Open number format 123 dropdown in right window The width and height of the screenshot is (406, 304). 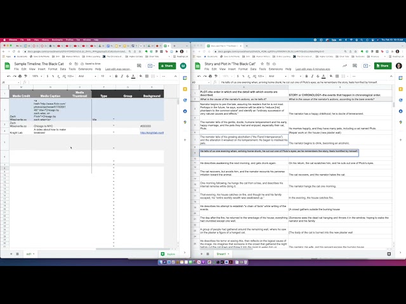[261, 76]
